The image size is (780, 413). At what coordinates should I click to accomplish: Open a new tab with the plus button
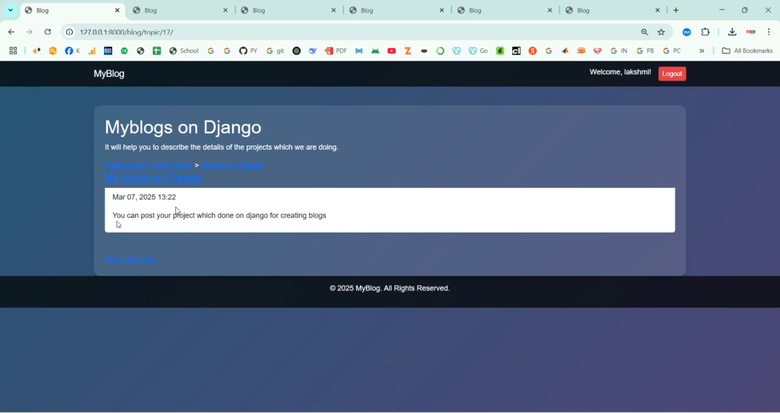coord(676,10)
